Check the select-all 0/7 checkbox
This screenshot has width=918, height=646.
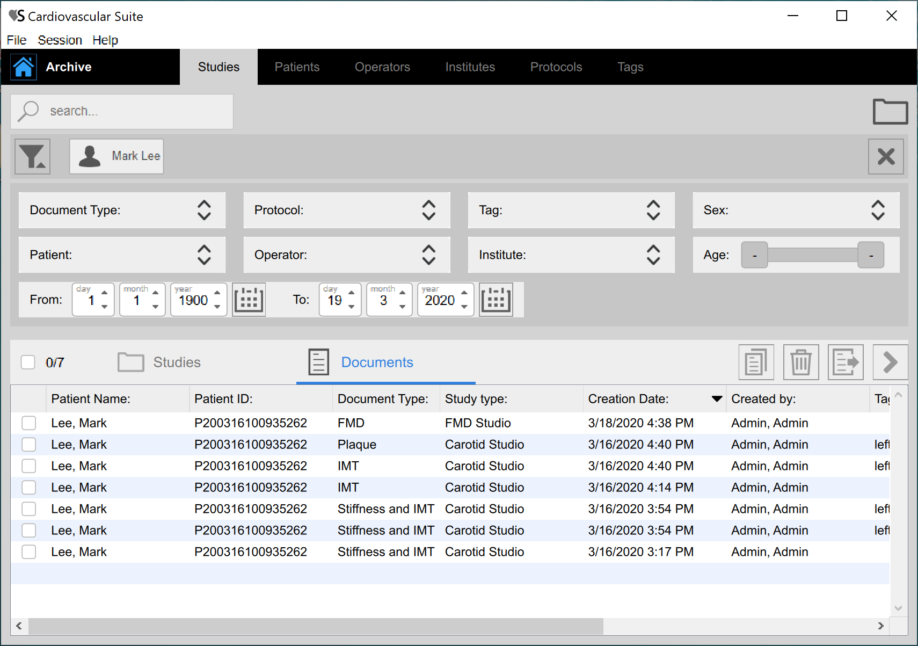click(28, 362)
